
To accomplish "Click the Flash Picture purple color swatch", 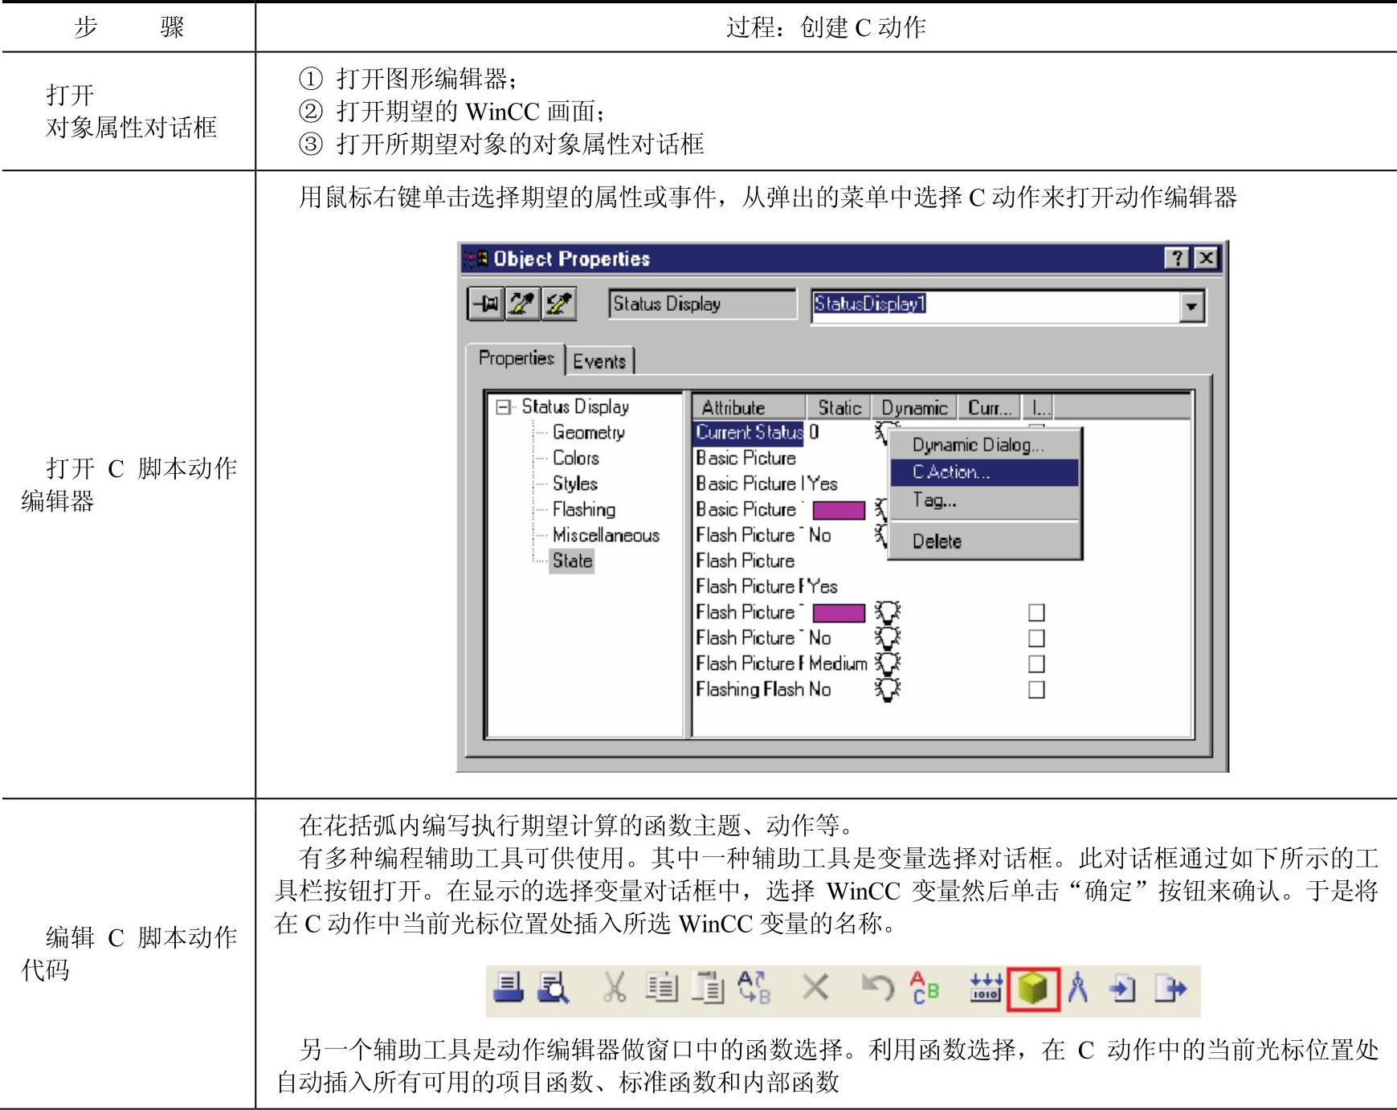I will coord(839,613).
